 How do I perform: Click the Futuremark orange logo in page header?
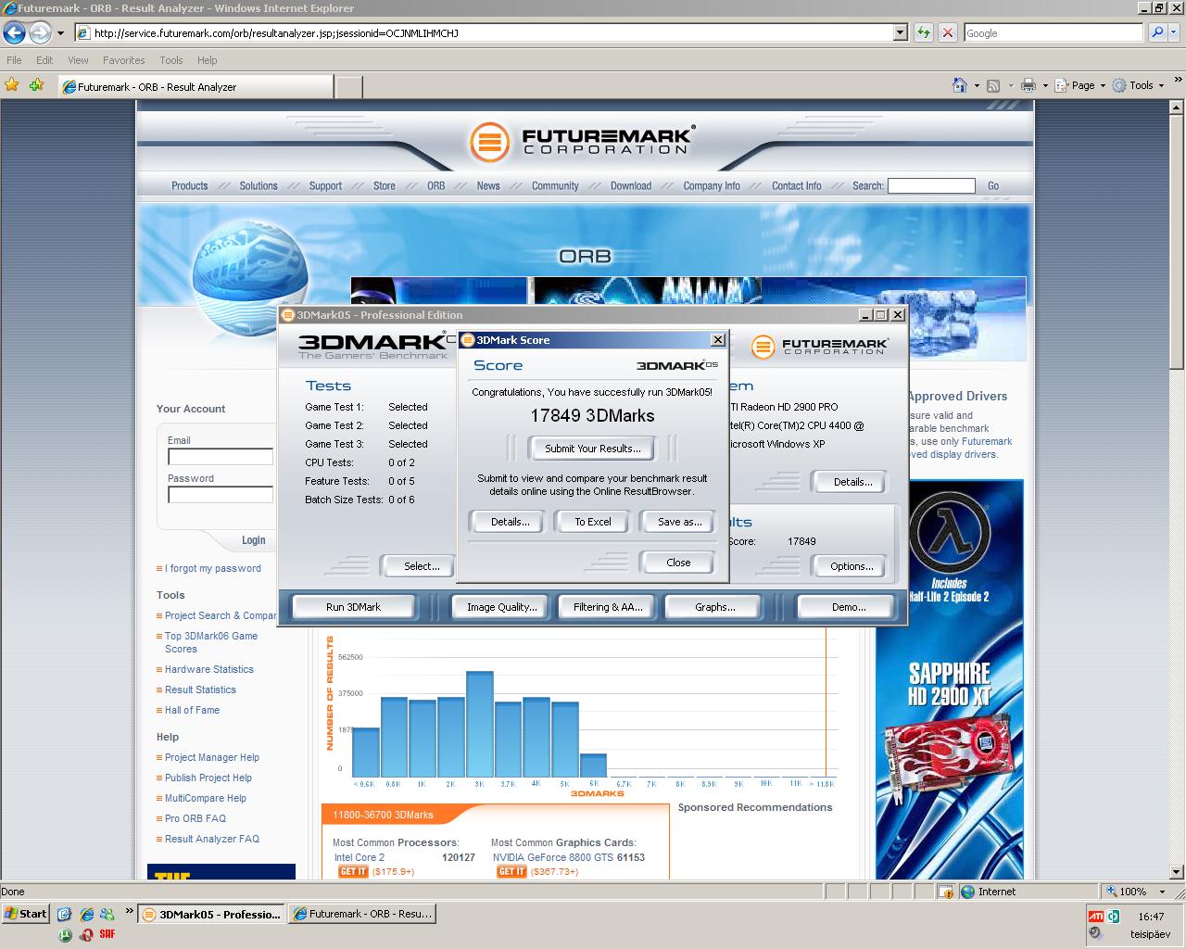click(x=489, y=142)
